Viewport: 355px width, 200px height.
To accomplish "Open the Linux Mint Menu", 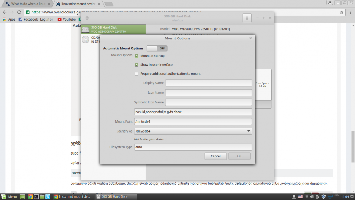I will coord(9,196).
